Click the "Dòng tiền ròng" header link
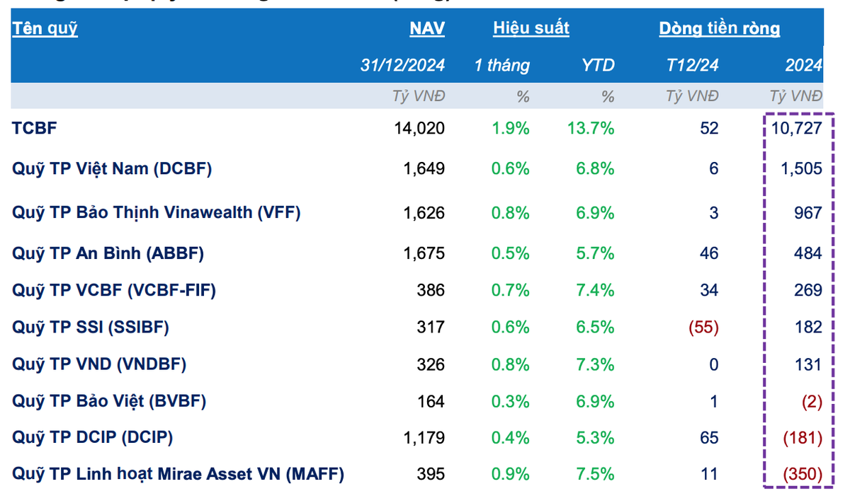 coord(719,29)
